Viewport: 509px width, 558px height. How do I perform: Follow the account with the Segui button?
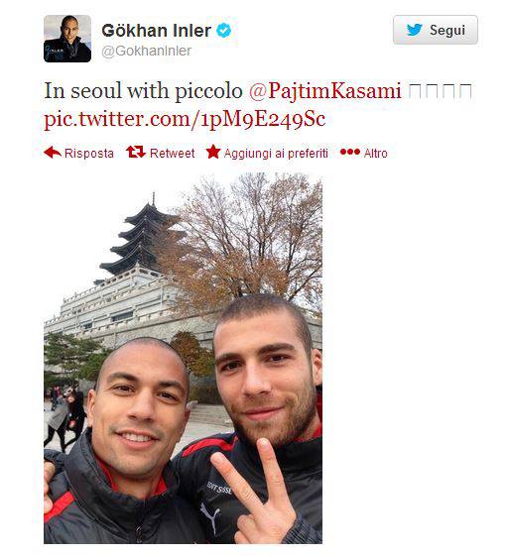click(x=436, y=30)
